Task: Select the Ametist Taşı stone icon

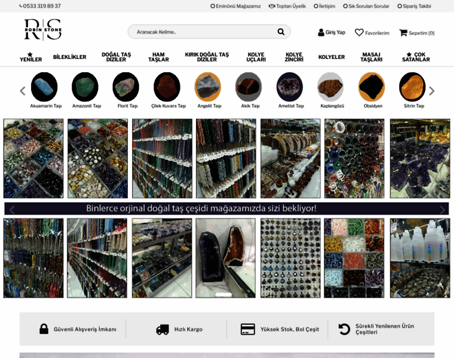Action: 290,87
